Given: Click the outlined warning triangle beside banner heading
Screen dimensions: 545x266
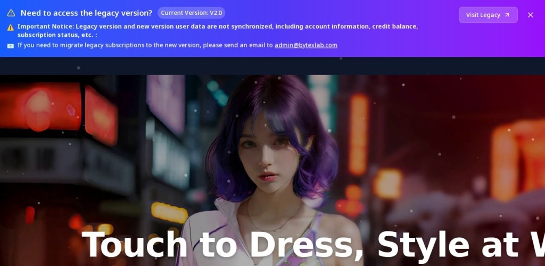Looking at the screenshot, I should 11,13.
